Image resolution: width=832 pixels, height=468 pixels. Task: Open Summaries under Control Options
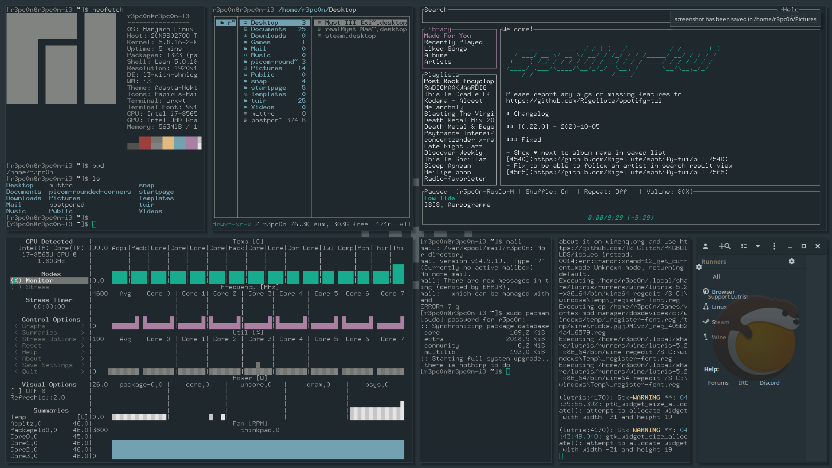point(49,332)
